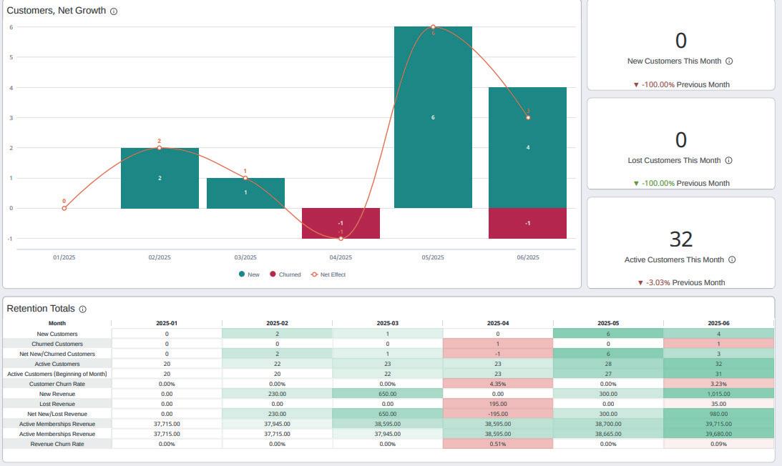The width and height of the screenshot is (782, 466).
Task: Click info icon next to Active Customers This Month
Action: [732, 259]
